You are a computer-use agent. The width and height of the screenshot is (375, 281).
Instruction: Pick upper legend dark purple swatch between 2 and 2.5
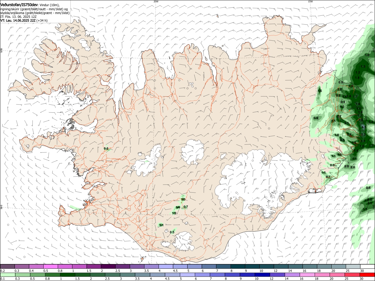coord(108,266)
